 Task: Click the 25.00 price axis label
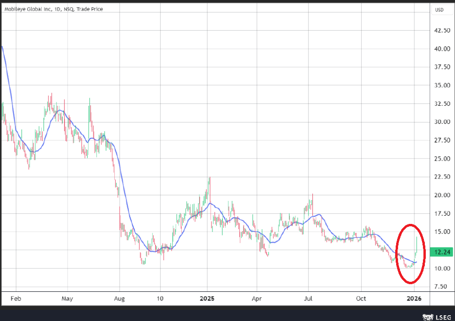[x=442, y=159]
